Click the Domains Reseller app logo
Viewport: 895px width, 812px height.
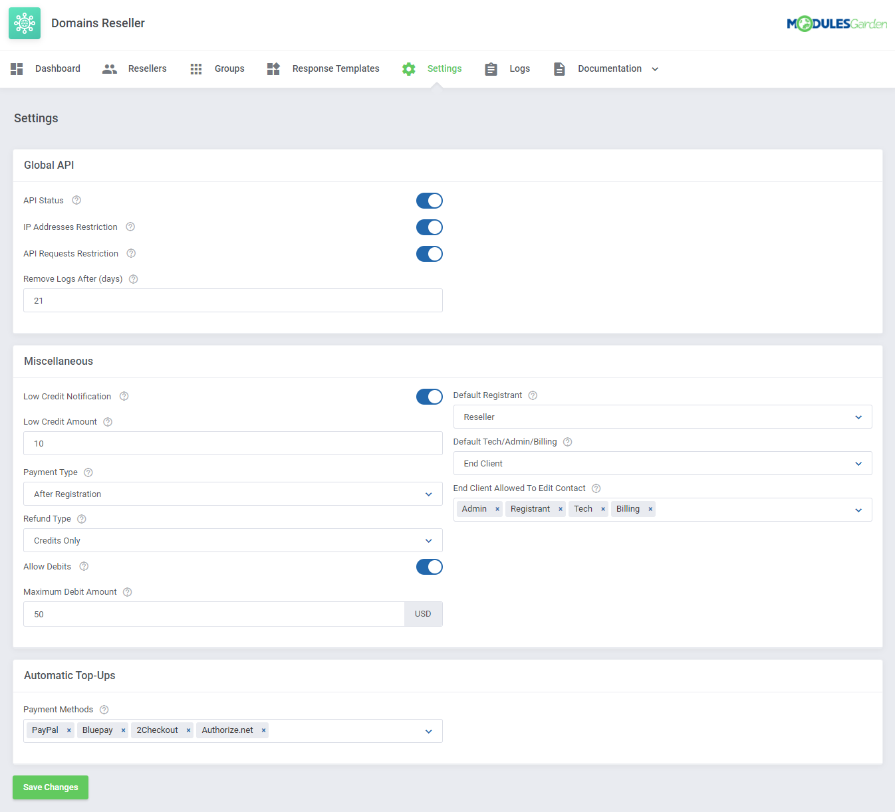point(24,23)
